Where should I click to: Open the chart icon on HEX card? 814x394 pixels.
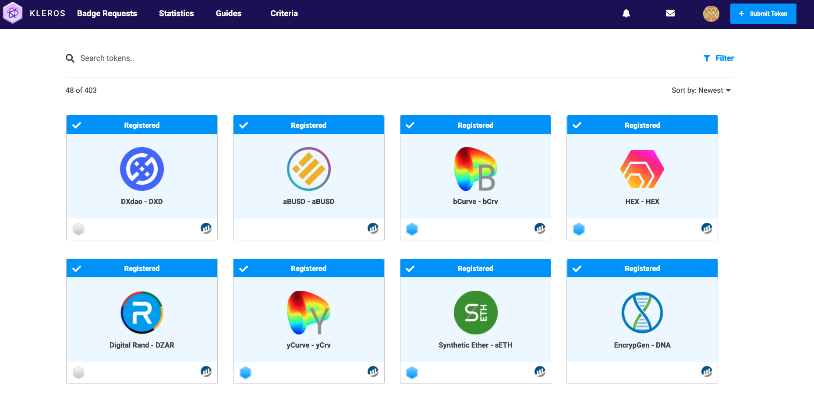[x=707, y=228]
